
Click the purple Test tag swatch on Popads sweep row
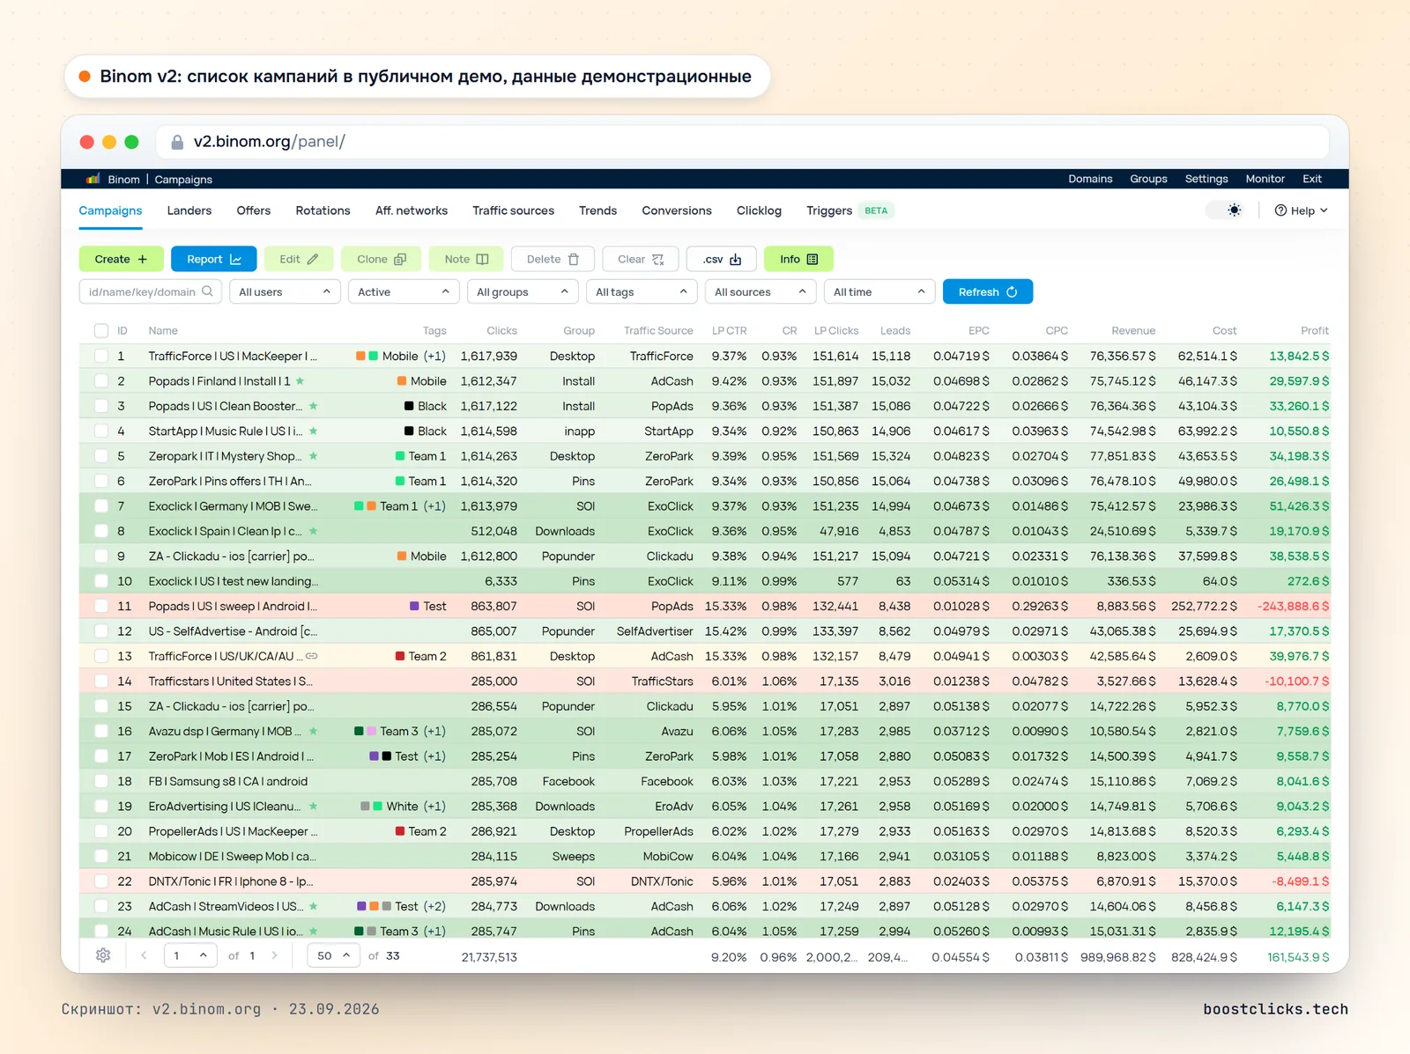click(x=414, y=606)
